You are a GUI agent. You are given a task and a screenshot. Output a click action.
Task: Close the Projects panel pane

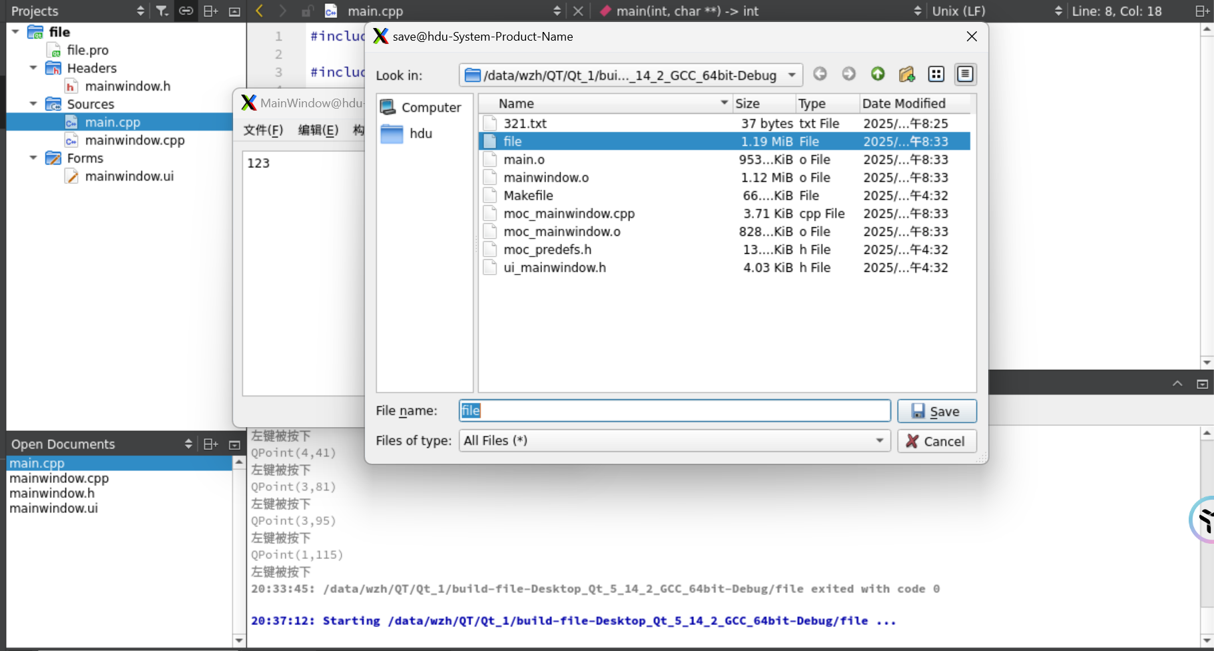tap(234, 11)
